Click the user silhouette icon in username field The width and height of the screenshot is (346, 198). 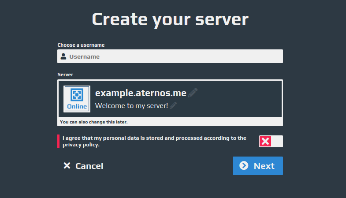coord(63,56)
